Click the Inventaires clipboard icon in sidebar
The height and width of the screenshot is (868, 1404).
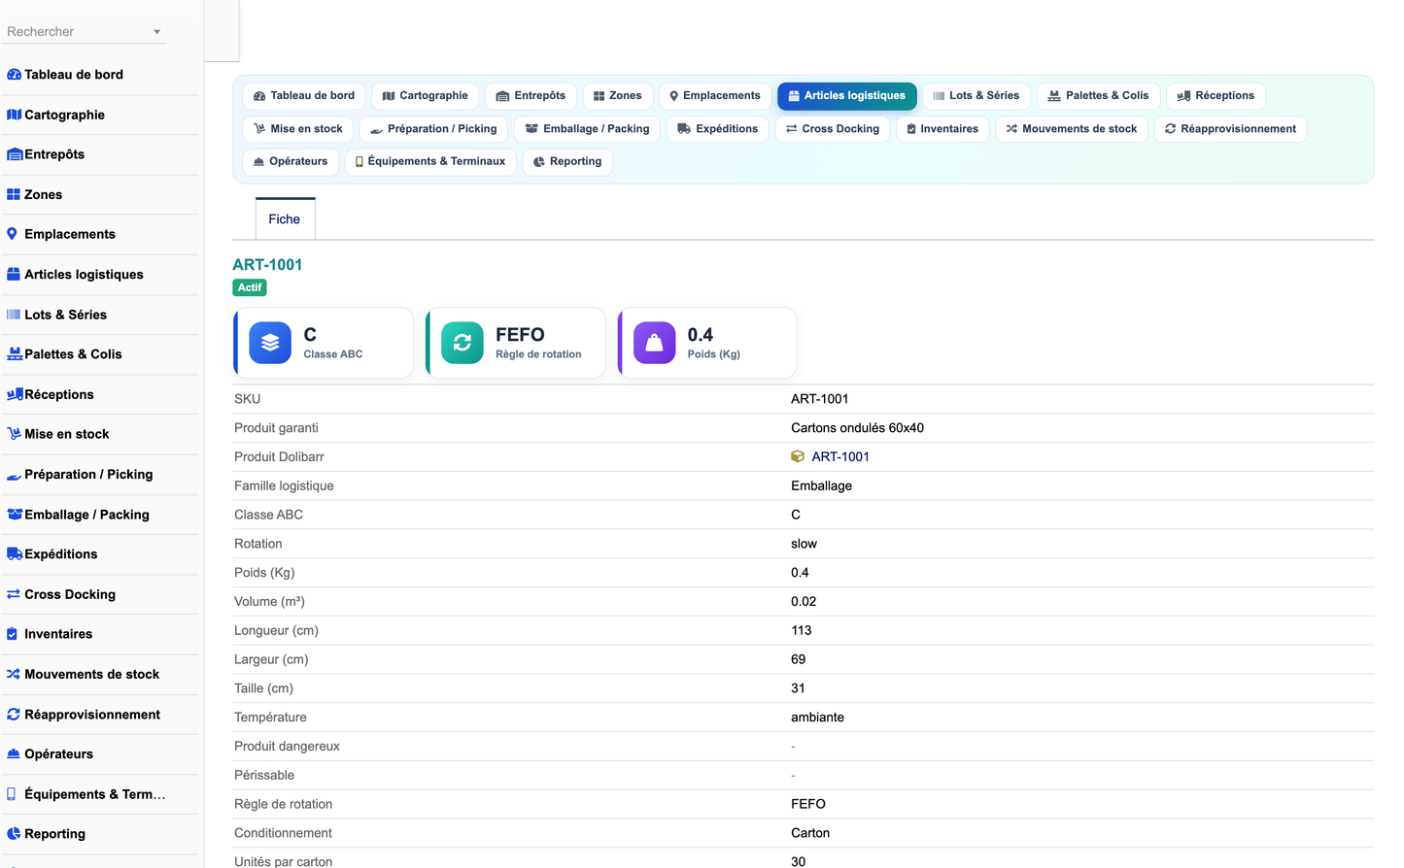(x=12, y=634)
